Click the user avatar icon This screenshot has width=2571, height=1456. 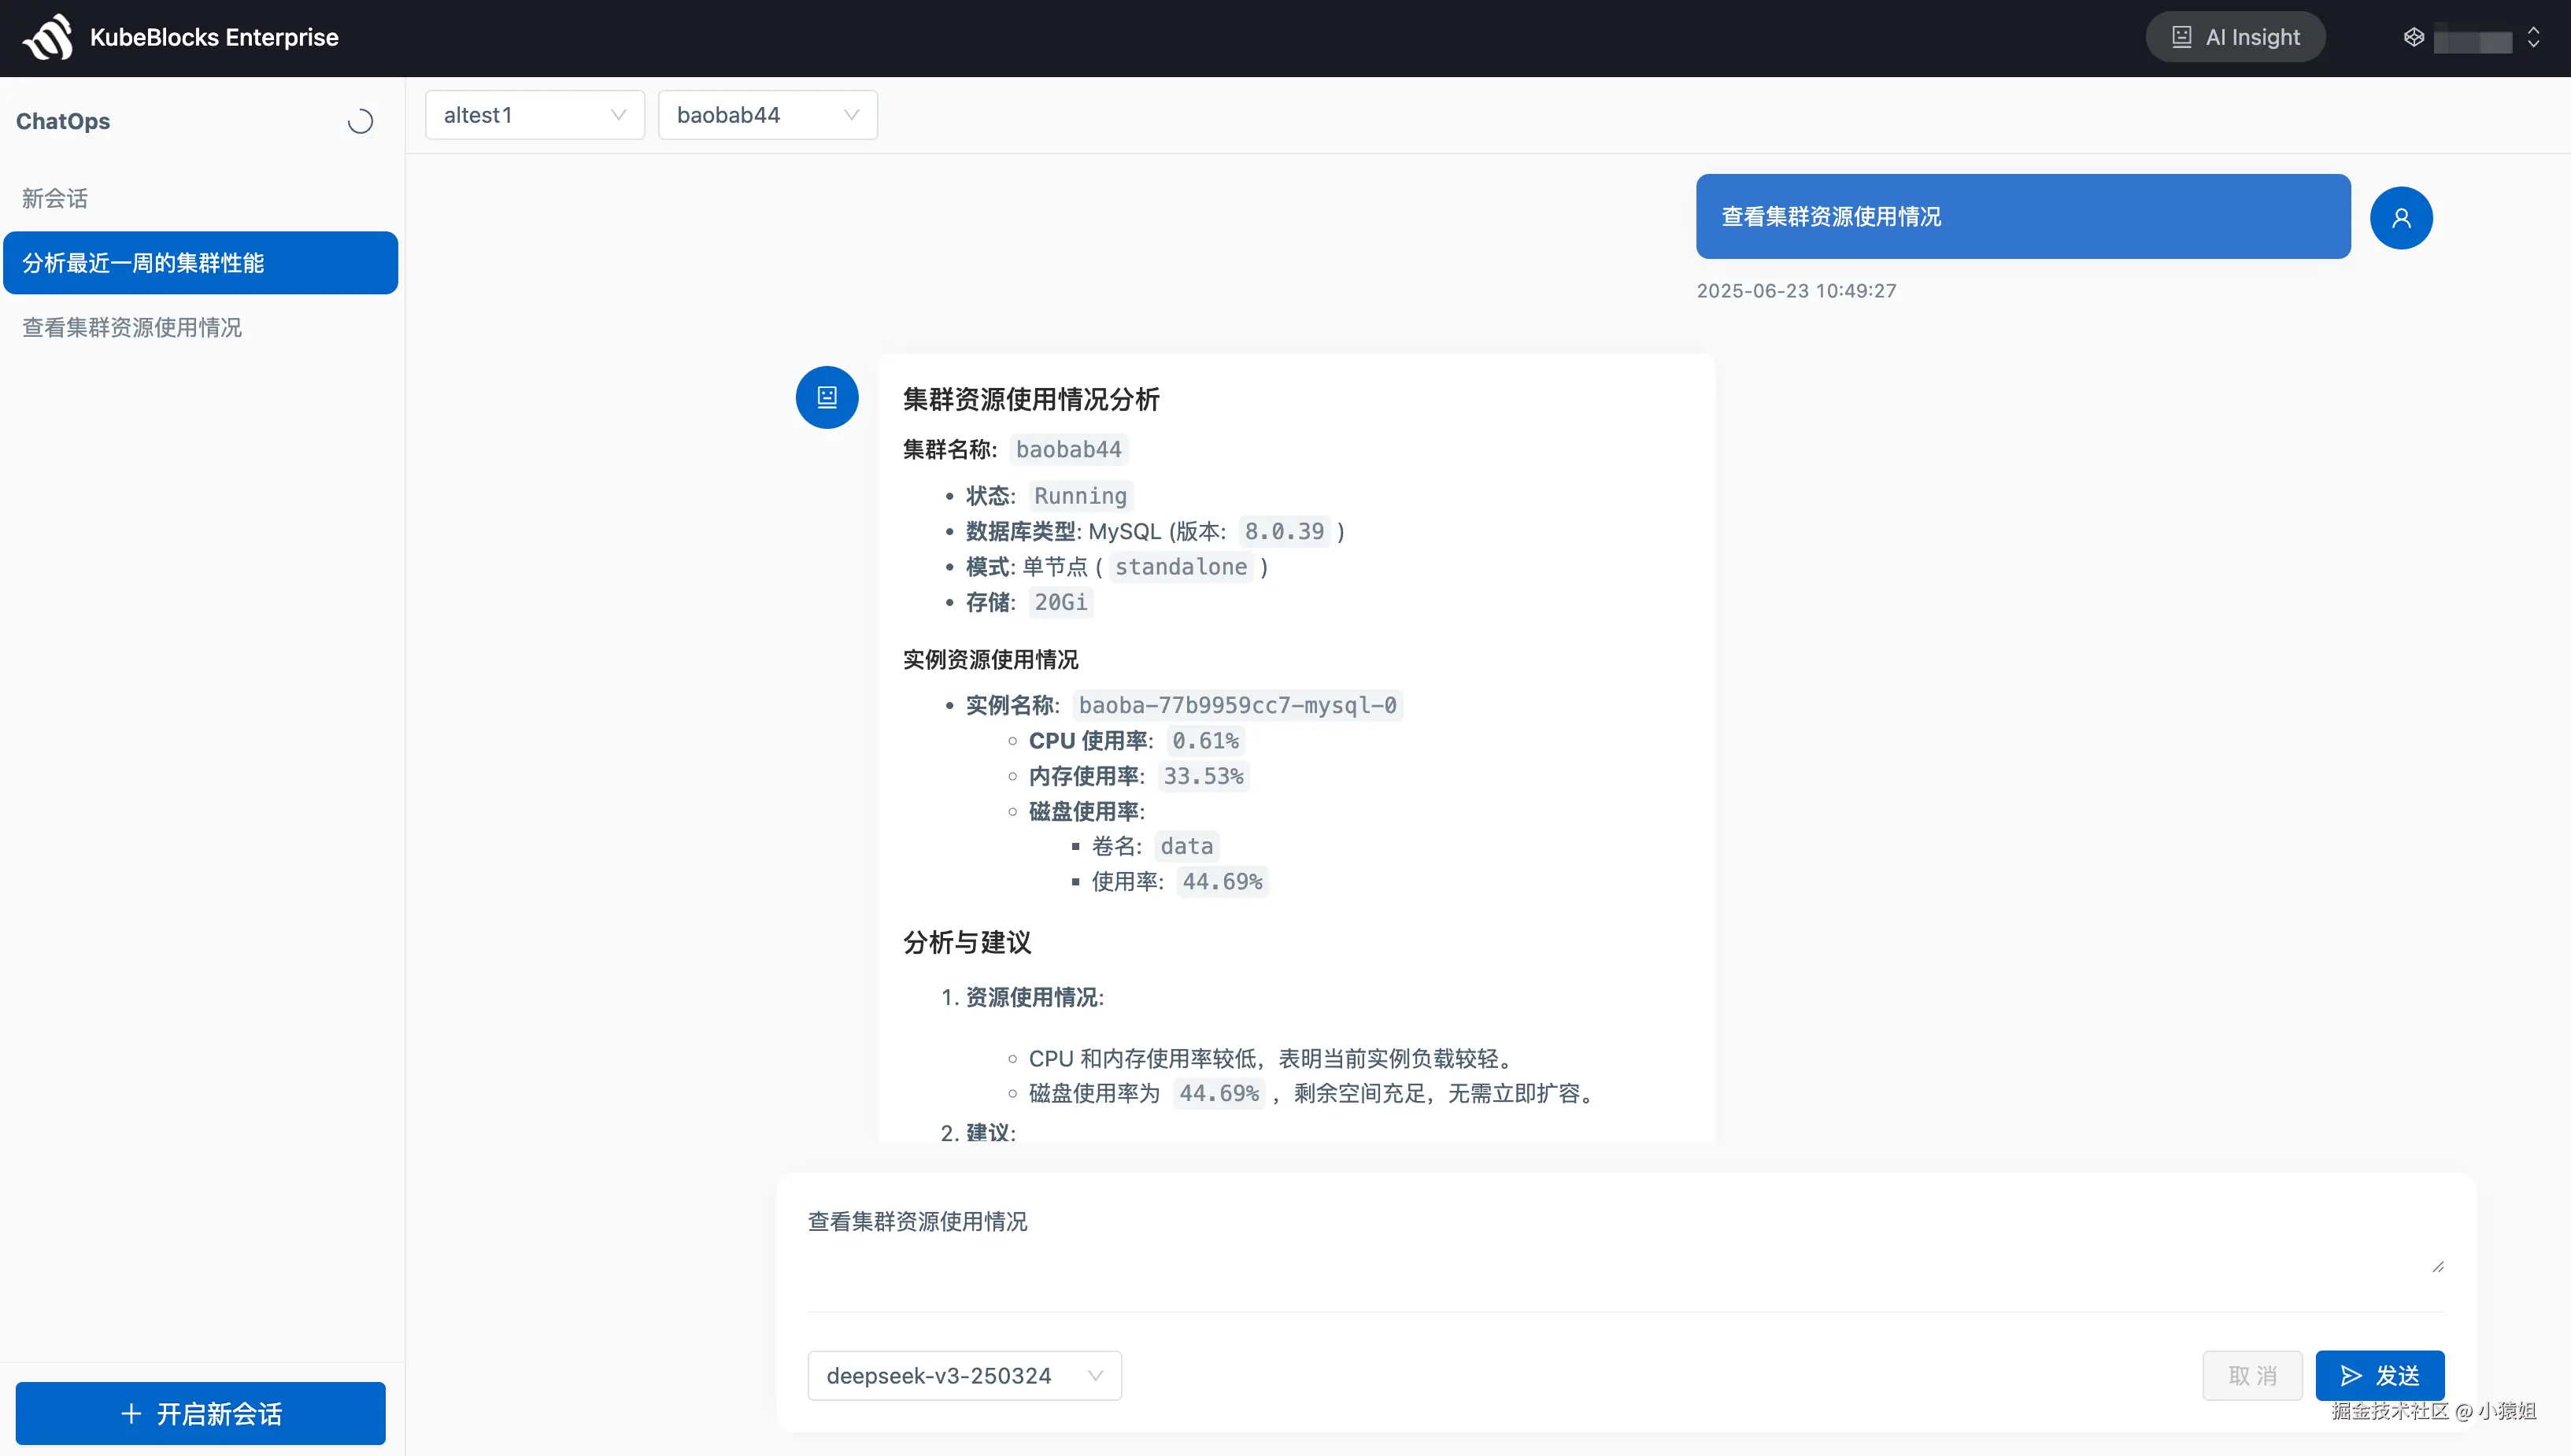point(2400,217)
